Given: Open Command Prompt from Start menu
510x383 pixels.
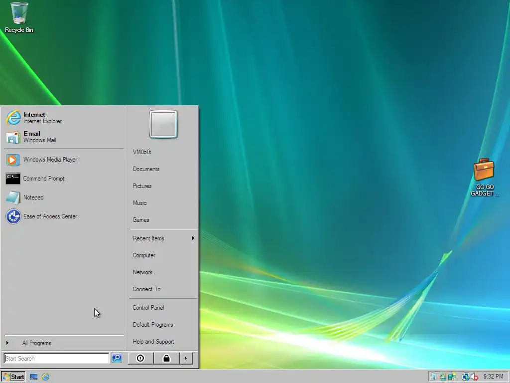Looking at the screenshot, I should pyautogui.click(x=64, y=179).
